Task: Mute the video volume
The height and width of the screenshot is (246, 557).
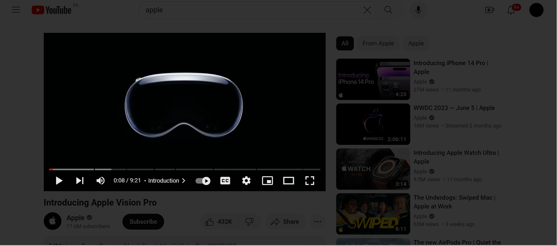Action: tap(100, 181)
